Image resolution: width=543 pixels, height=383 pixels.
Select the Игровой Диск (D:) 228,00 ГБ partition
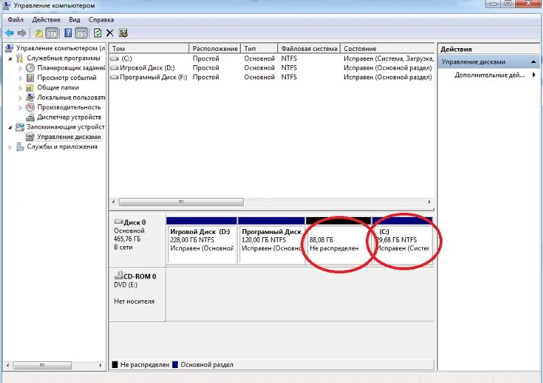coord(202,241)
